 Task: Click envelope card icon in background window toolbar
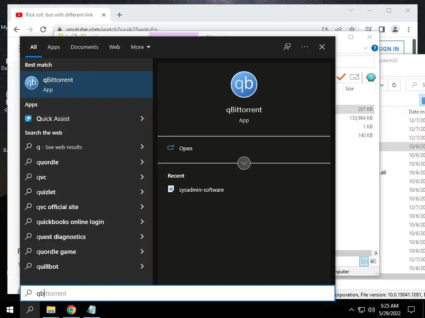(x=354, y=77)
